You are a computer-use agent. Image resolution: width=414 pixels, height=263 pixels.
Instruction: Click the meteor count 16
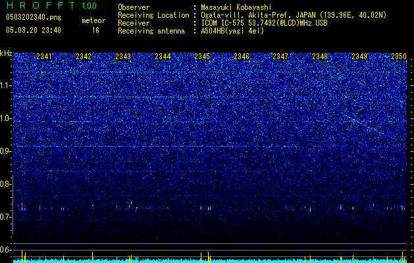point(95,30)
